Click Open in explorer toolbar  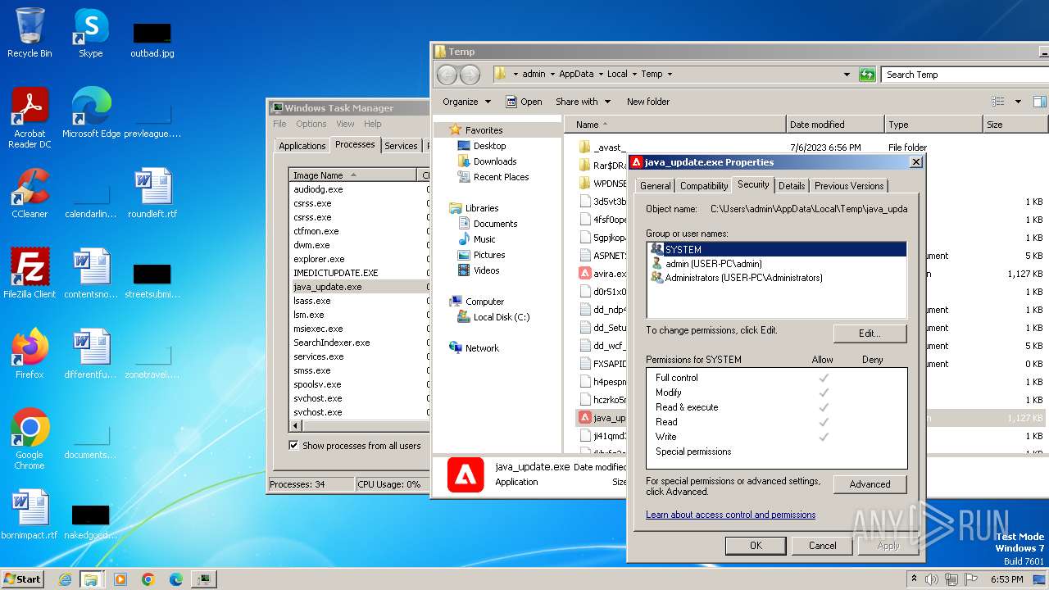pyautogui.click(x=524, y=102)
